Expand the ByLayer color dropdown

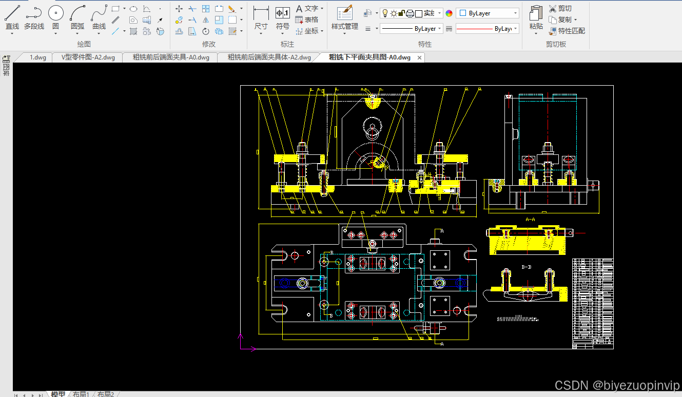488,13
